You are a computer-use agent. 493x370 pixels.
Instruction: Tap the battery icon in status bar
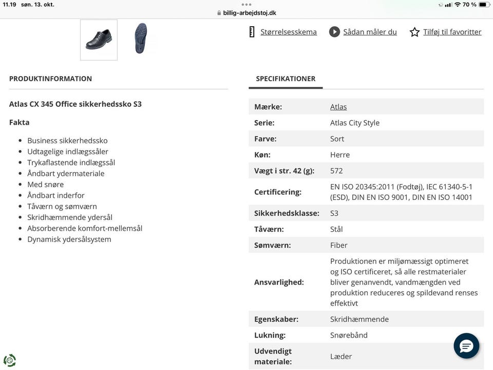pyautogui.click(x=483, y=5)
